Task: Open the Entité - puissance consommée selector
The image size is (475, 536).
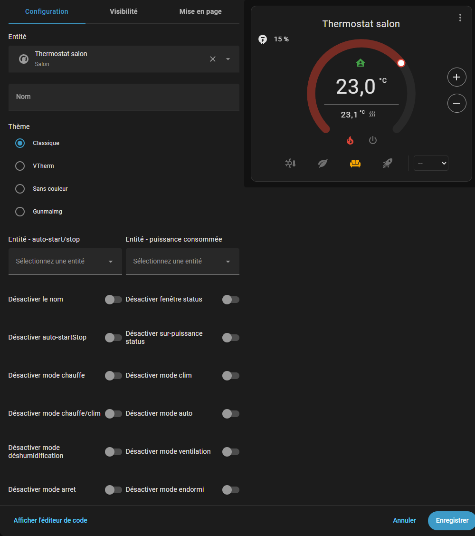Action: pyautogui.click(x=182, y=261)
